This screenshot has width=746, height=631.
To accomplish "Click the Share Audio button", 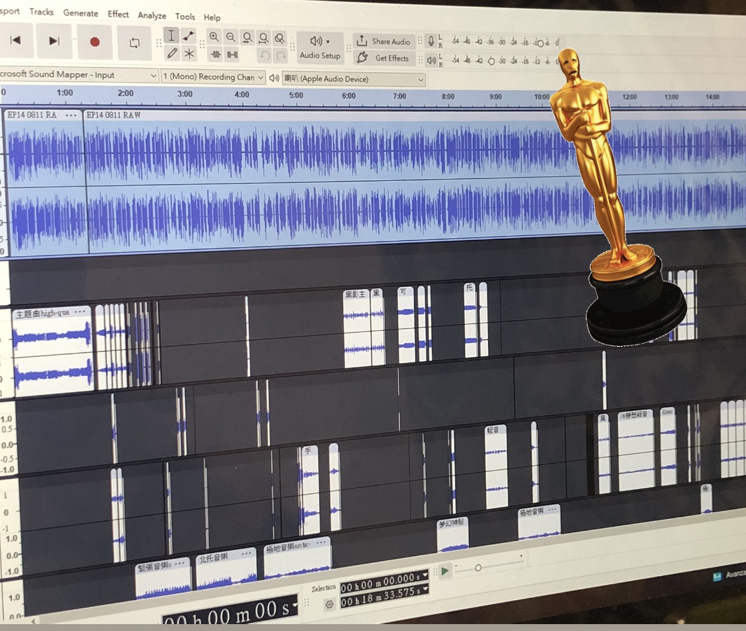I will (384, 41).
